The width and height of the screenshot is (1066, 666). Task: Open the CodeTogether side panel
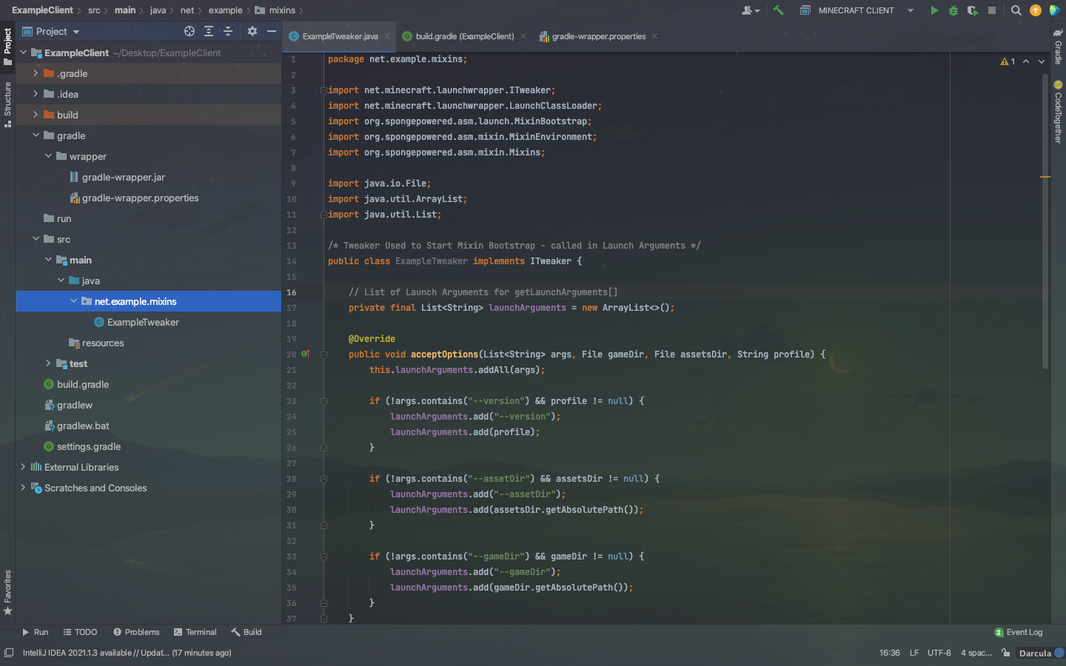pos(1058,111)
